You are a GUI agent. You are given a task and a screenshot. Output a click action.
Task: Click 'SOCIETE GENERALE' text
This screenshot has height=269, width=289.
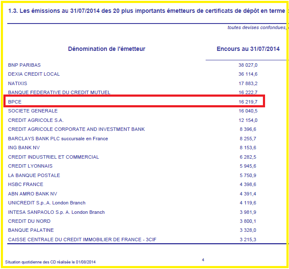click(x=33, y=111)
